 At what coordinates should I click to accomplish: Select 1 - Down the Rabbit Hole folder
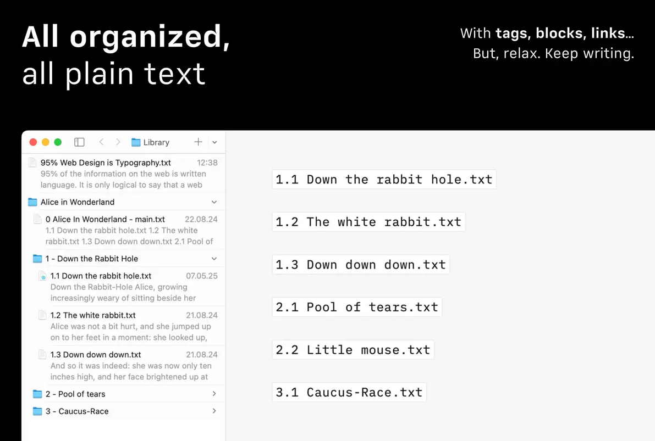click(124, 259)
